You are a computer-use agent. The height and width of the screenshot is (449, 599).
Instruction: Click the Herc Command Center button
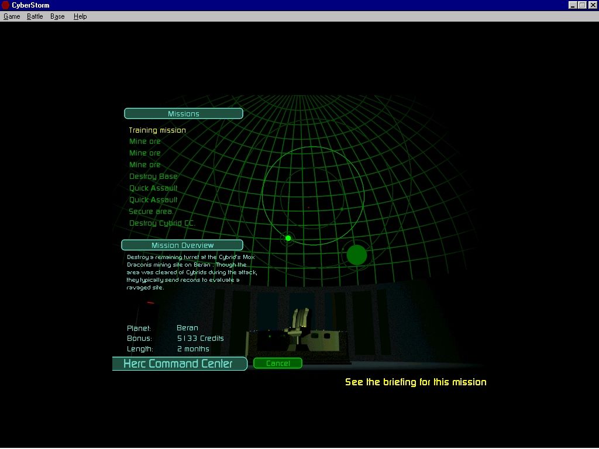(x=180, y=364)
